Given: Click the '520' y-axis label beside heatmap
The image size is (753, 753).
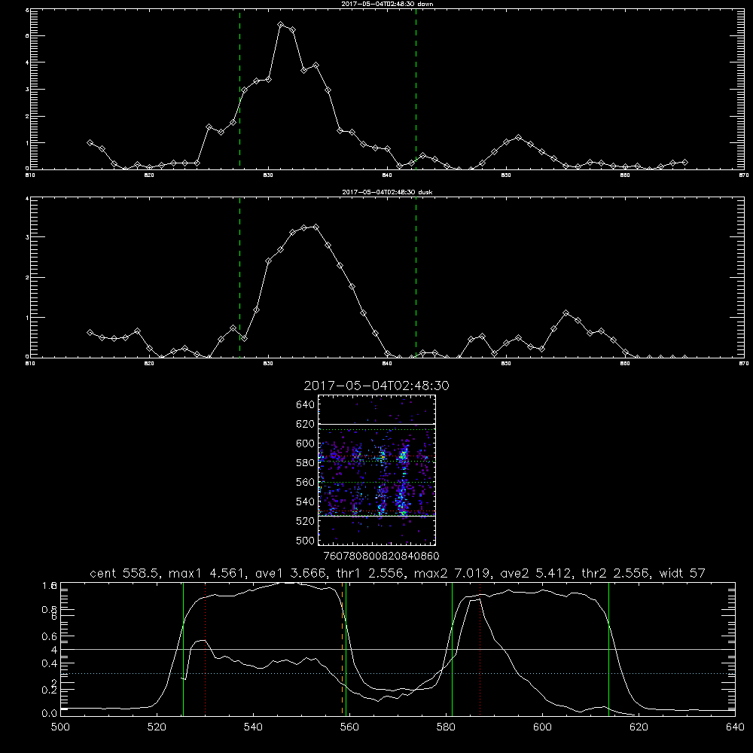Looking at the screenshot, I should (x=306, y=521).
